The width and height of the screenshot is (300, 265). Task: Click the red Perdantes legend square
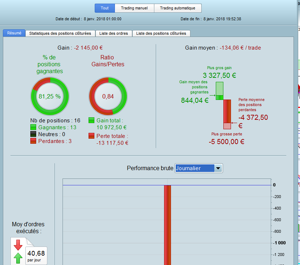pyautogui.click(x=33, y=141)
